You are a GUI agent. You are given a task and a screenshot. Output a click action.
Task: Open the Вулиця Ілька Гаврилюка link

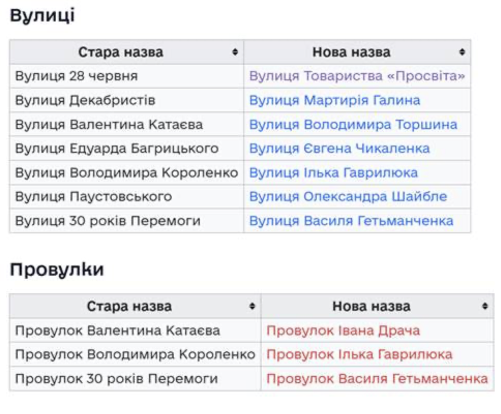[x=334, y=173]
